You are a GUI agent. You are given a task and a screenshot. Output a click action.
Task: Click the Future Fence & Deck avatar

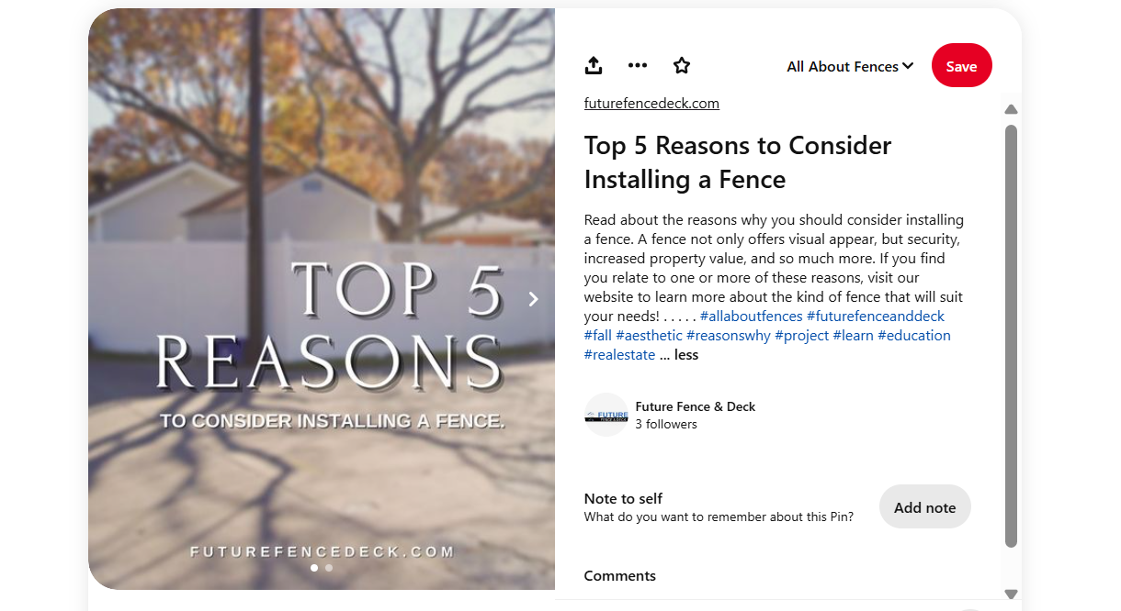(606, 415)
